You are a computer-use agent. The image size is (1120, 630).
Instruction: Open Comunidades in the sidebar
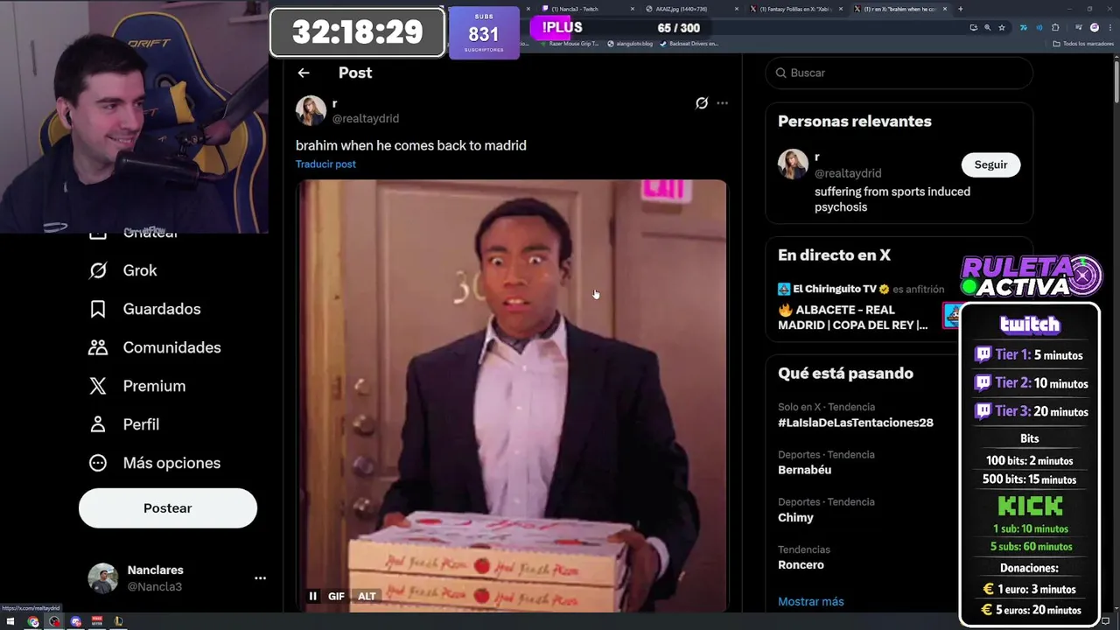[x=155, y=347]
